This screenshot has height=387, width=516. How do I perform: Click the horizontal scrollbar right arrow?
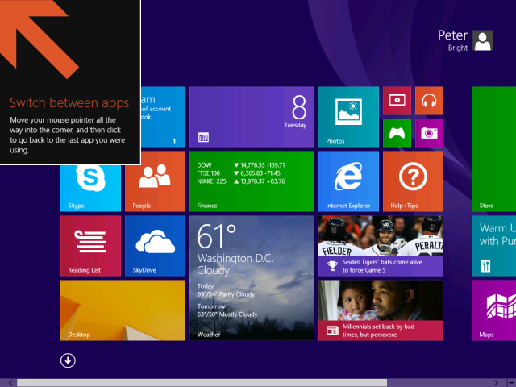point(496,383)
